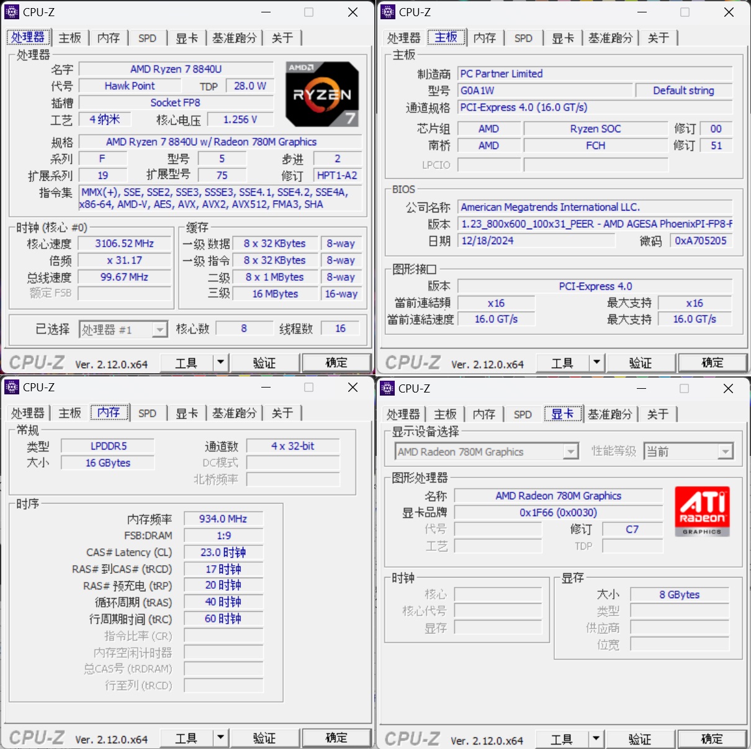Viewport: 751px width, 749px height.
Task: Open SPD tab in the mainboard window
Action: [523, 38]
